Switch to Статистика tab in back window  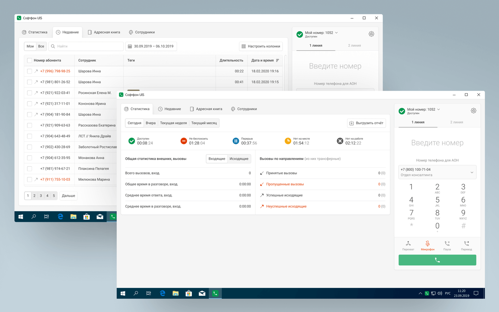click(x=35, y=32)
